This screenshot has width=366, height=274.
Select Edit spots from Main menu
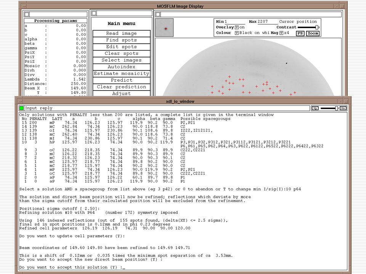click(x=121, y=47)
